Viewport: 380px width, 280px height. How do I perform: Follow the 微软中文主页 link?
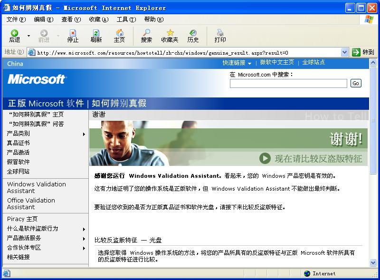coord(277,62)
